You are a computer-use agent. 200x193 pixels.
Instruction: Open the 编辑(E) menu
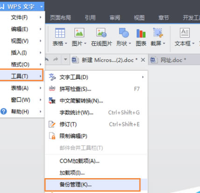coord(22,29)
